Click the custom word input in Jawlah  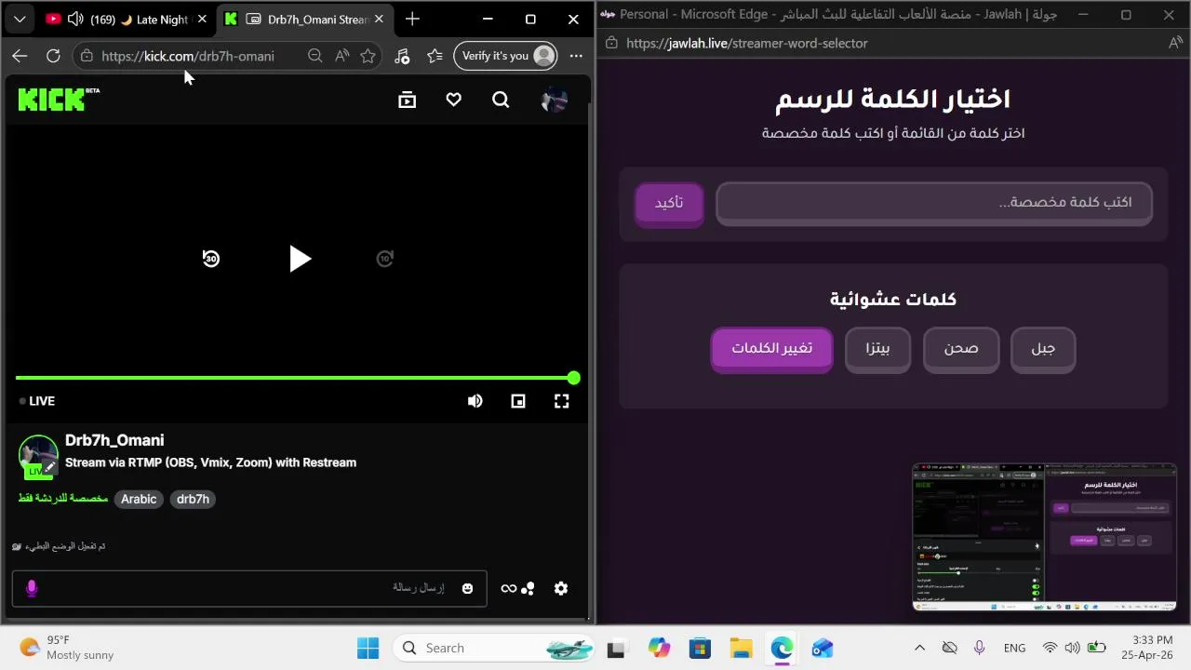(934, 202)
